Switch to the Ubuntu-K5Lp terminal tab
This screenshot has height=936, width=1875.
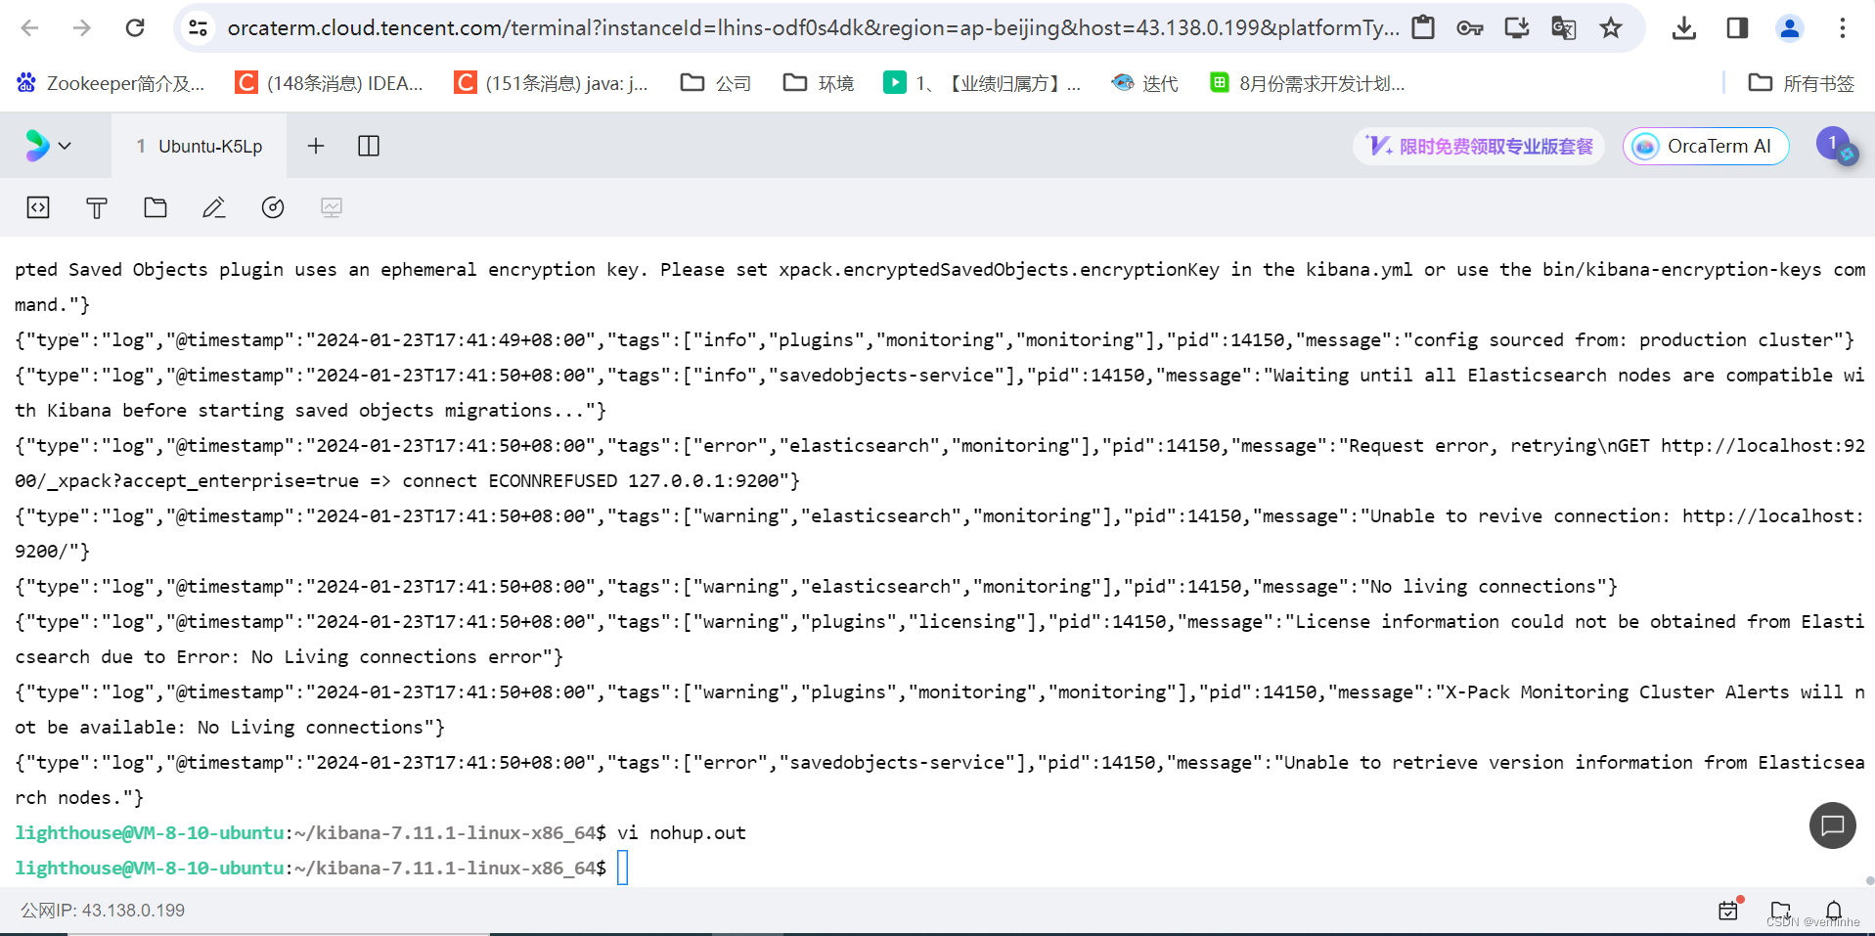tap(201, 146)
